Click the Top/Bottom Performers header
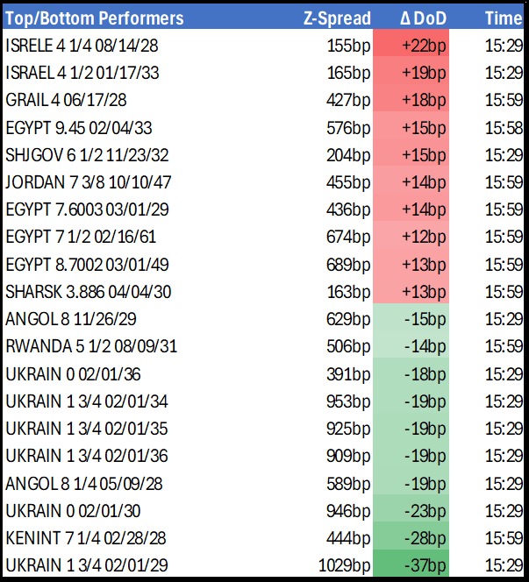This screenshot has height=582, width=529. pyautogui.click(x=95, y=18)
